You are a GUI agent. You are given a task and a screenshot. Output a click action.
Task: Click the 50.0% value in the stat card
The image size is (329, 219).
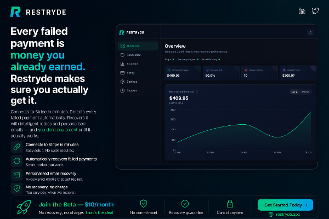coord(210,76)
